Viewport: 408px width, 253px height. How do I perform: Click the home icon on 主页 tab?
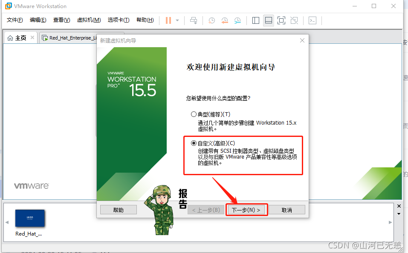coord(10,38)
